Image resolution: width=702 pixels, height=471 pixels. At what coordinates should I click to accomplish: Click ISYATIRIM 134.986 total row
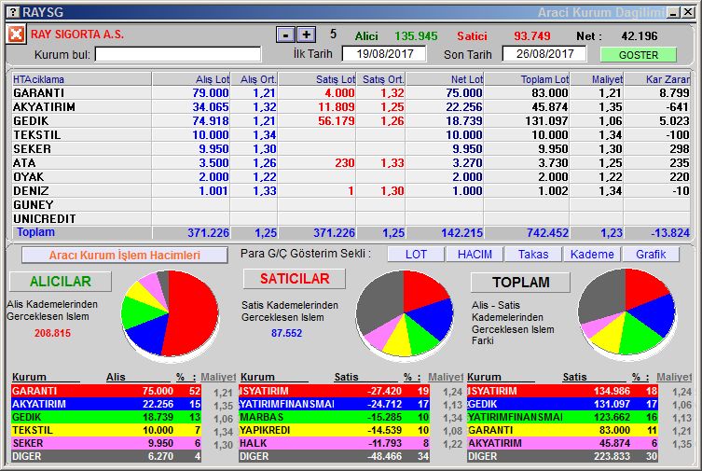562,391
